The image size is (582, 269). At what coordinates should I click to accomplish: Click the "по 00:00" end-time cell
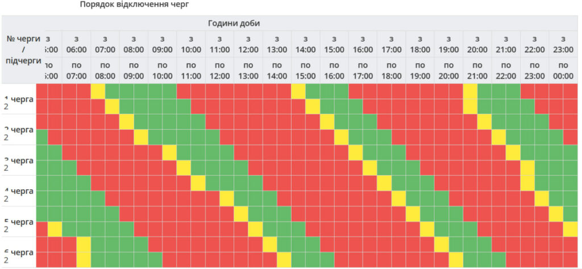point(563,71)
